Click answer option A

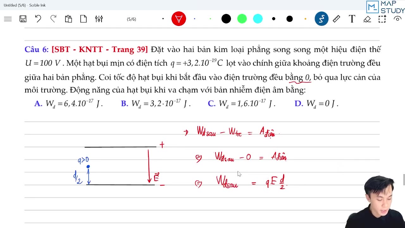pyautogui.click(x=68, y=104)
